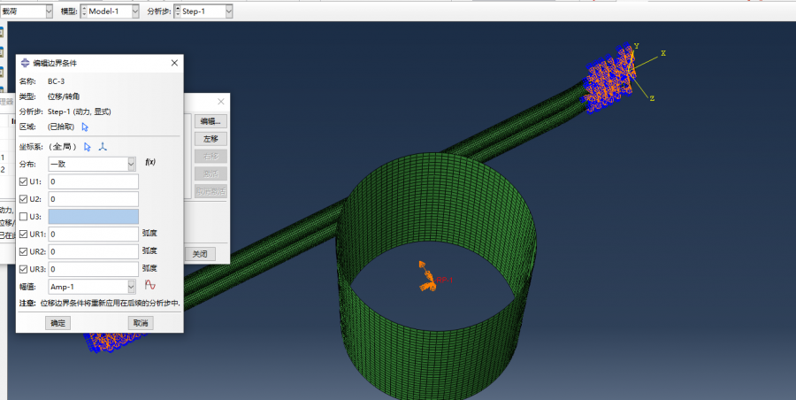Click the region selection arrow icon next to 区域
Viewport: 796px width, 400px height.
click(86, 127)
